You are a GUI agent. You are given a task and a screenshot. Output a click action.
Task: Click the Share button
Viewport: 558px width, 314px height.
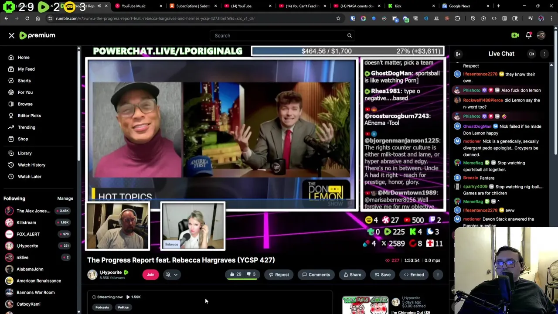tap(352, 274)
